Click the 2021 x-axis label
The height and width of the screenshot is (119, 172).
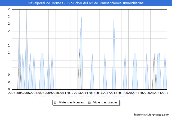click(x=135, y=93)
